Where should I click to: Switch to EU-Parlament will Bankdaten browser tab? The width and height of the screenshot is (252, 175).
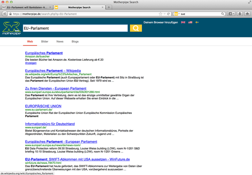27,7
